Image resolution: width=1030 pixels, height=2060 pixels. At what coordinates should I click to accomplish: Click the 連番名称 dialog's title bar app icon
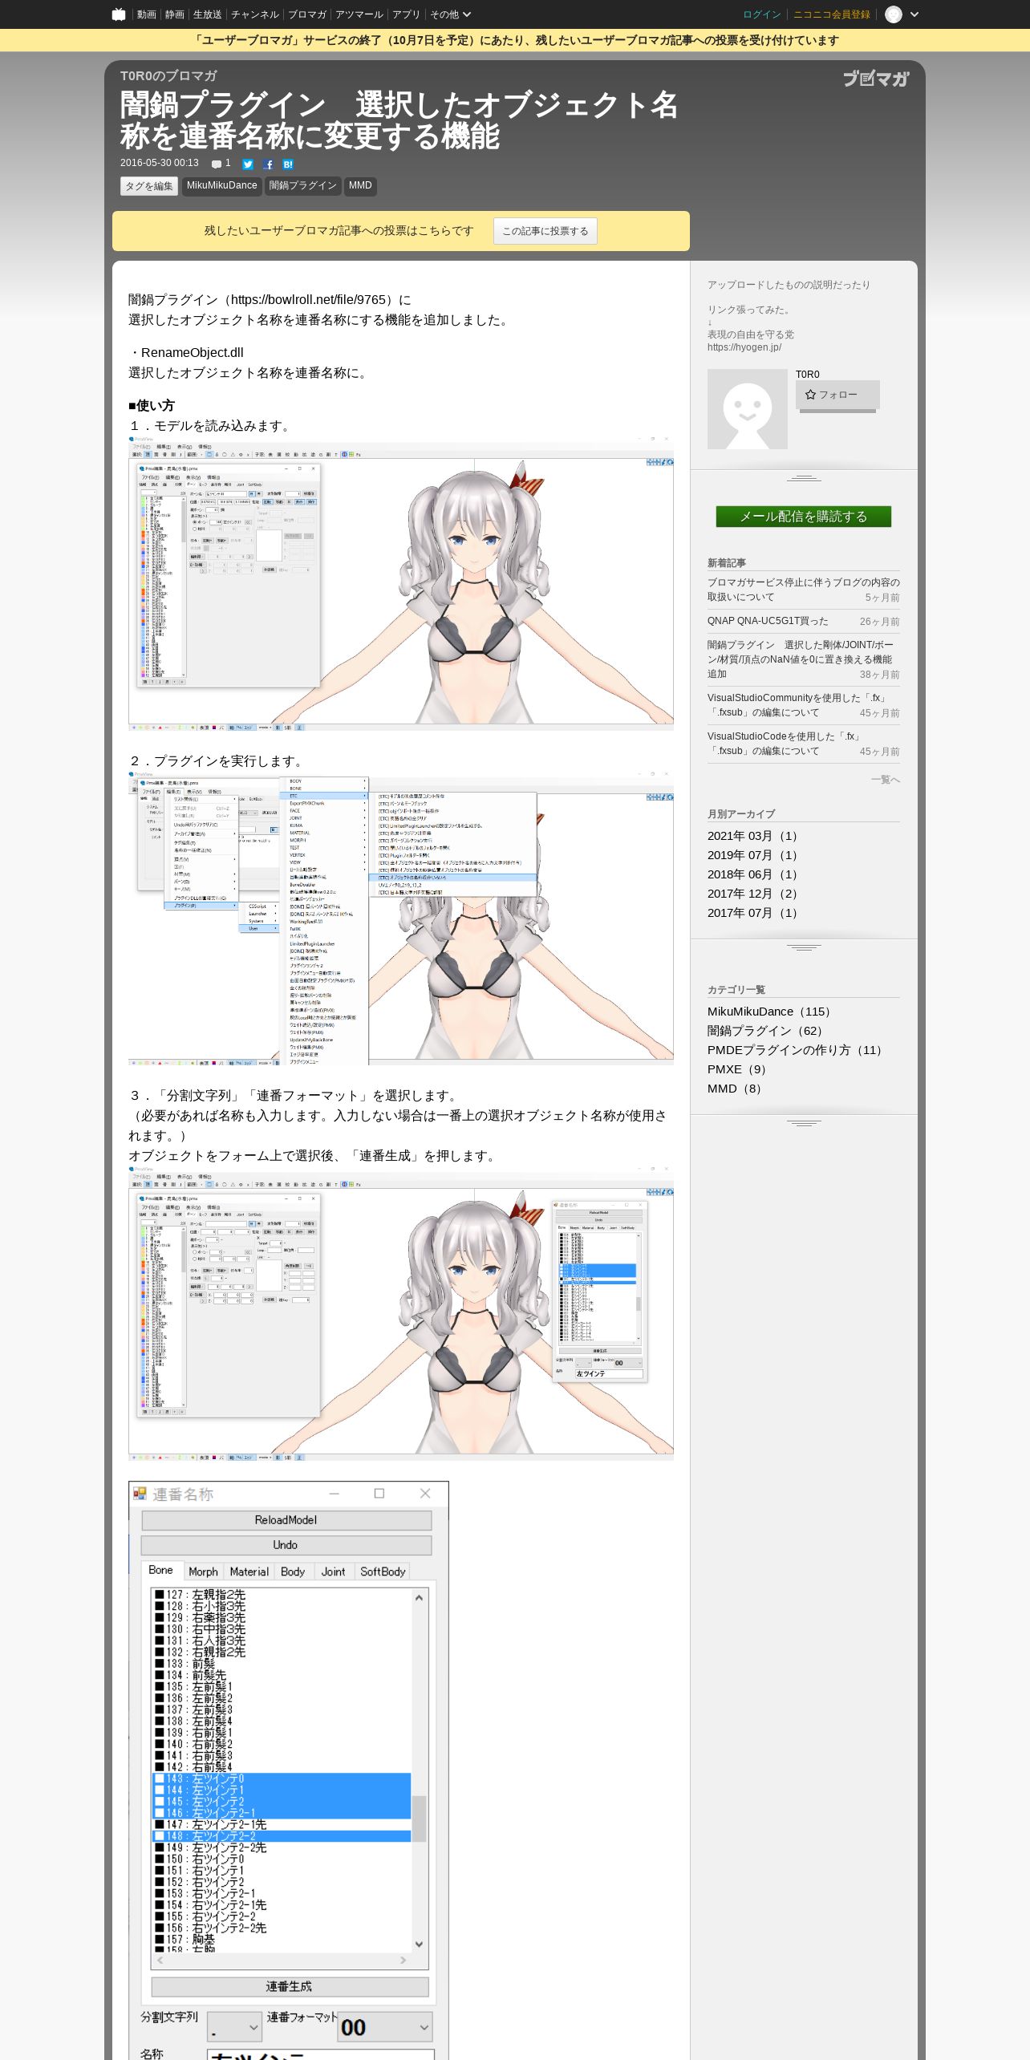pos(140,1494)
